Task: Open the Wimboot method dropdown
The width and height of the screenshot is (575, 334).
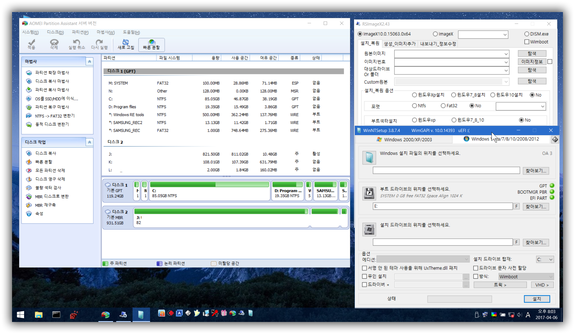Action: click(x=526, y=277)
